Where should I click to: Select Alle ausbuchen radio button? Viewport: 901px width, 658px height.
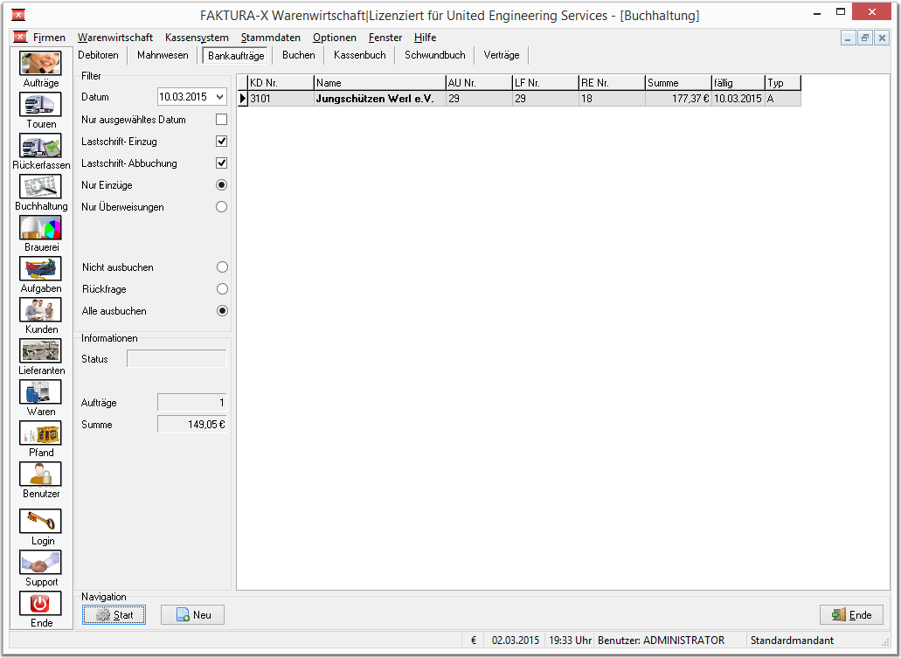[x=222, y=311]
